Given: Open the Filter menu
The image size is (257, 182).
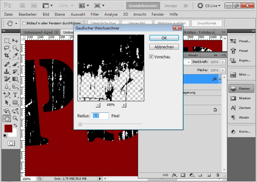Looking at the screenshot, I should (x=95, y=14).
